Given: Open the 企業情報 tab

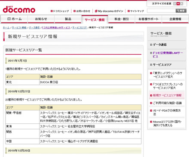Looking at the screenshot, I should (x=175, y=19).
